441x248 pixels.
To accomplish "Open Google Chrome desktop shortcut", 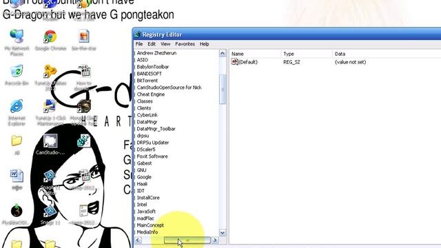I will pos(50,40).
